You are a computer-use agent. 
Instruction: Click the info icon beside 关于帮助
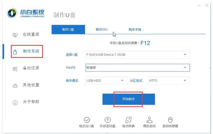[x=15, y=103]
